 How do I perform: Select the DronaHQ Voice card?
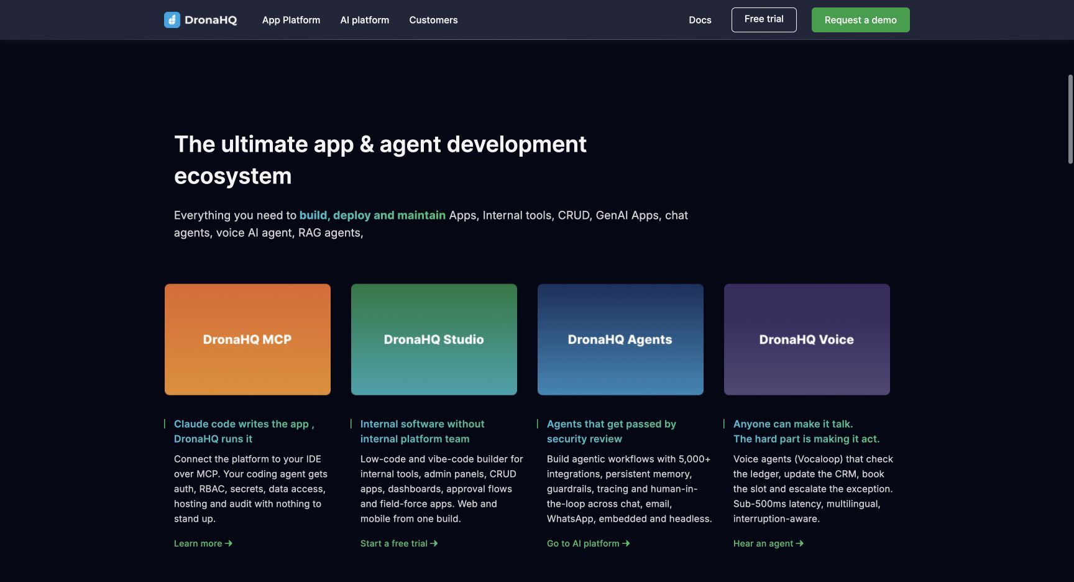tap(807, 339)
